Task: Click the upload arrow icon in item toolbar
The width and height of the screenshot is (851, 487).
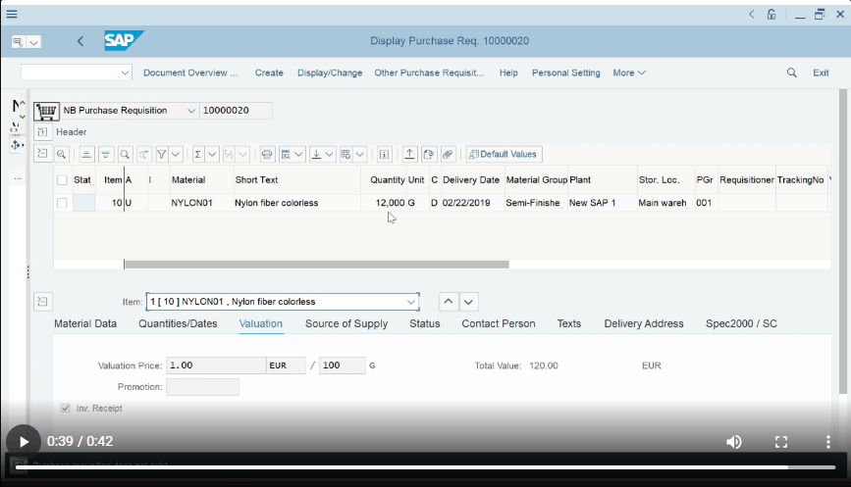Action: pos(409,155)
